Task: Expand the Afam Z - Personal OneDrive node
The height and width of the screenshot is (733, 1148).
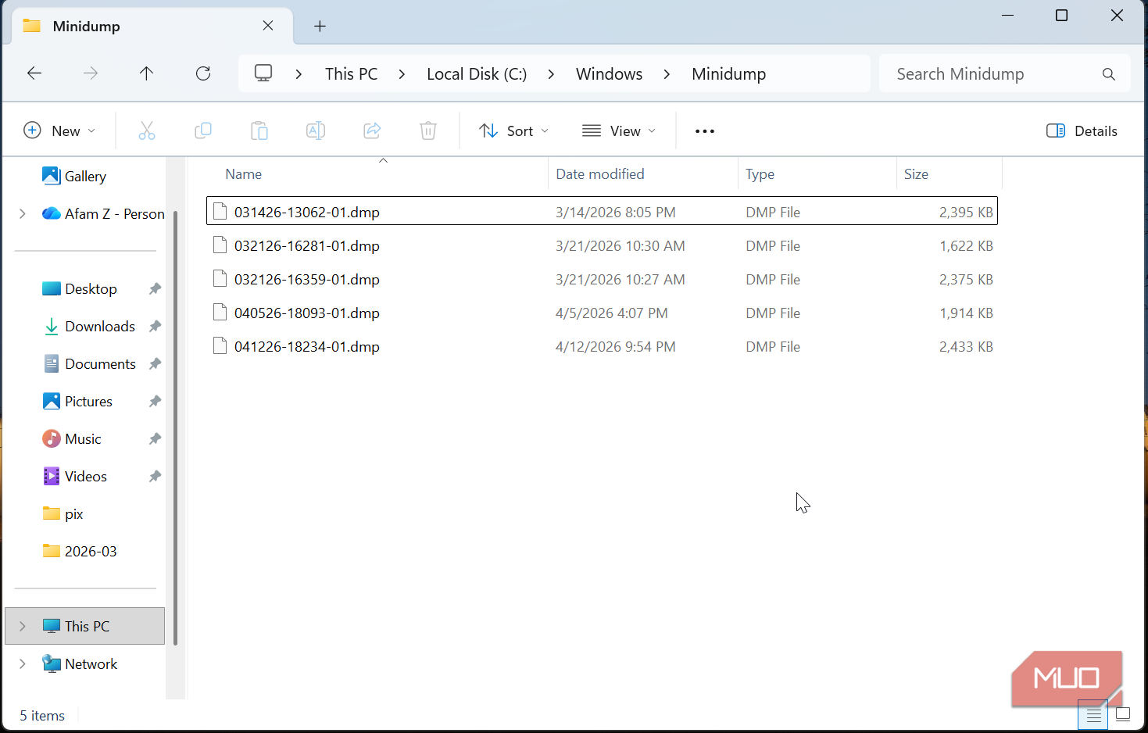Action: pos(23,213)
